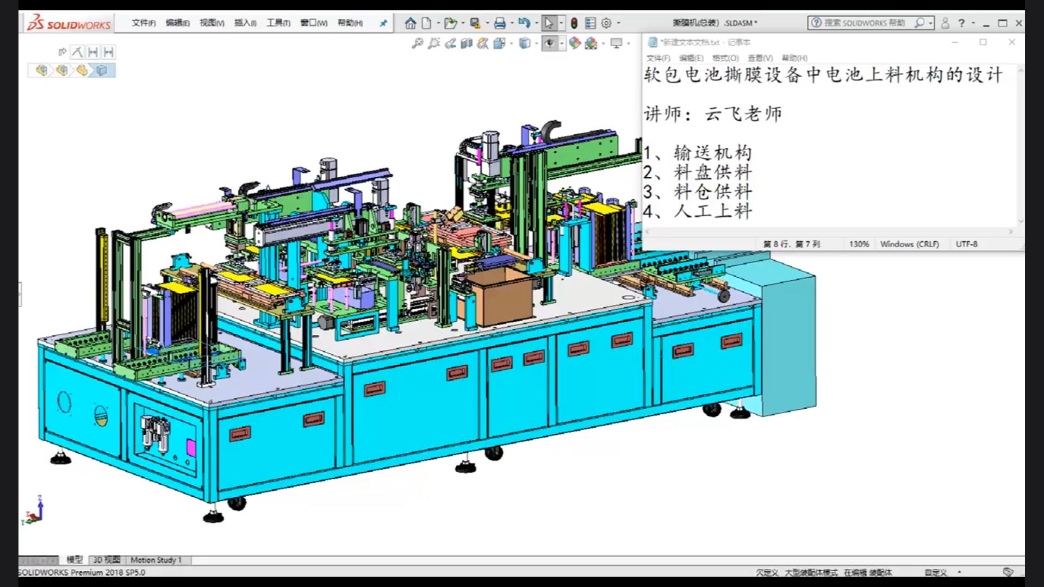Select highlighted body breadcrumb icon
The image size is (1044, 587).
coord(102,70)
